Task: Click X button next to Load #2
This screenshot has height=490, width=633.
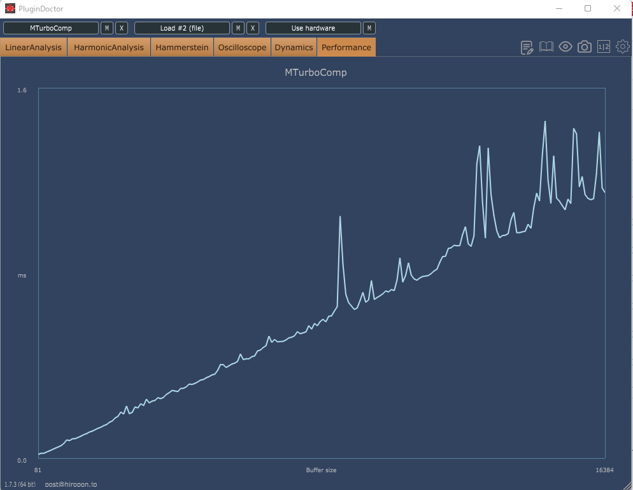Action: coord(253,28)
